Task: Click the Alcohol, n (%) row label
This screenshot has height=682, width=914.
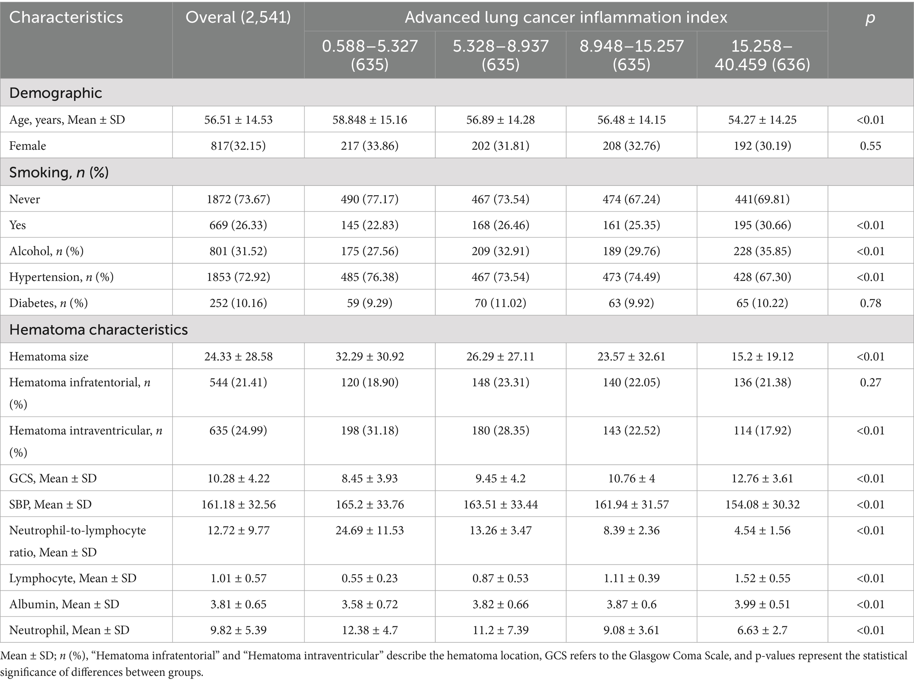Action: click(x=46, y=251)
